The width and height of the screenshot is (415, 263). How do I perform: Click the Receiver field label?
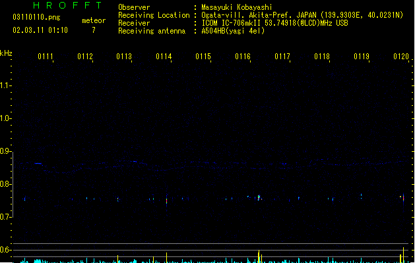134,23
